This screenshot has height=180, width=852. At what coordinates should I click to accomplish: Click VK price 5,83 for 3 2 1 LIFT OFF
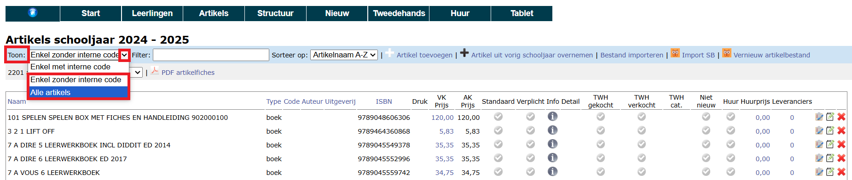point(446,131)
